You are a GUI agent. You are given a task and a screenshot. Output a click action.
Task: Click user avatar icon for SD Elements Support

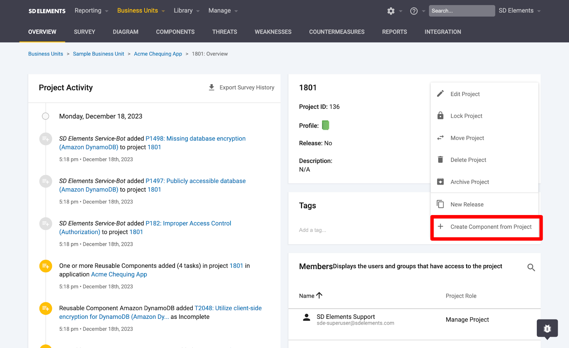click(307, 317)
